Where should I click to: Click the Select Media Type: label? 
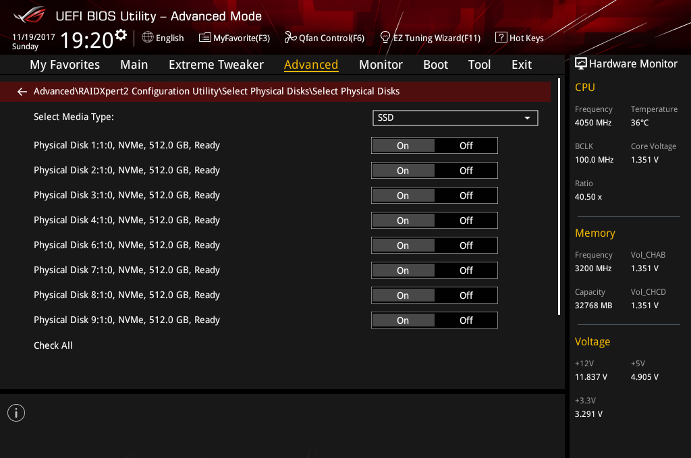tap(74, 117)
